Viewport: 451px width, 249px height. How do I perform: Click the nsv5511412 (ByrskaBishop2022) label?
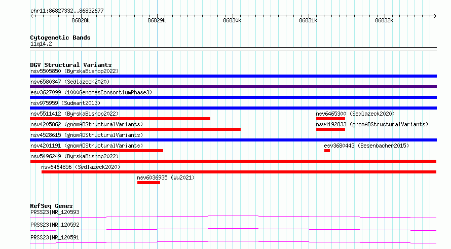74,114
